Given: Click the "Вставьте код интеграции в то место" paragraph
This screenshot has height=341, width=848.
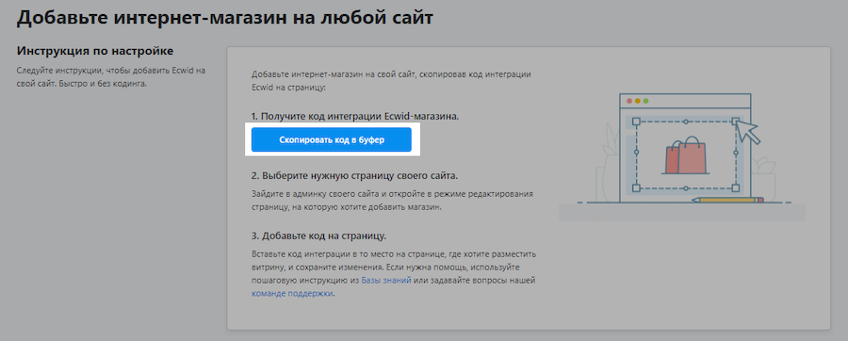Looking at the screenshot, I should point(394,273).
